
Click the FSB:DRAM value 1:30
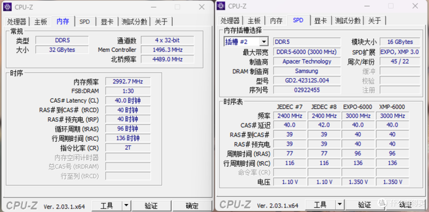click(128, 91)
